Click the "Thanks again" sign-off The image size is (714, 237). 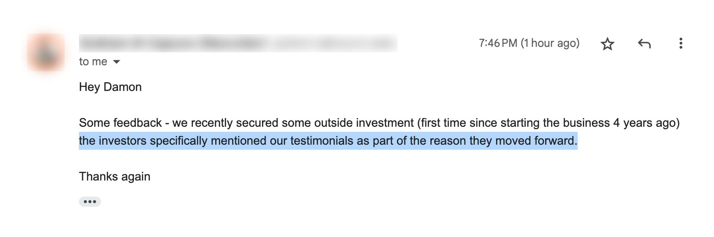tap(115, 176)
